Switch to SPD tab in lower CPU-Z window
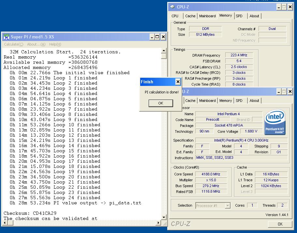This screenshot has width=297, height=233. point(239,101)
